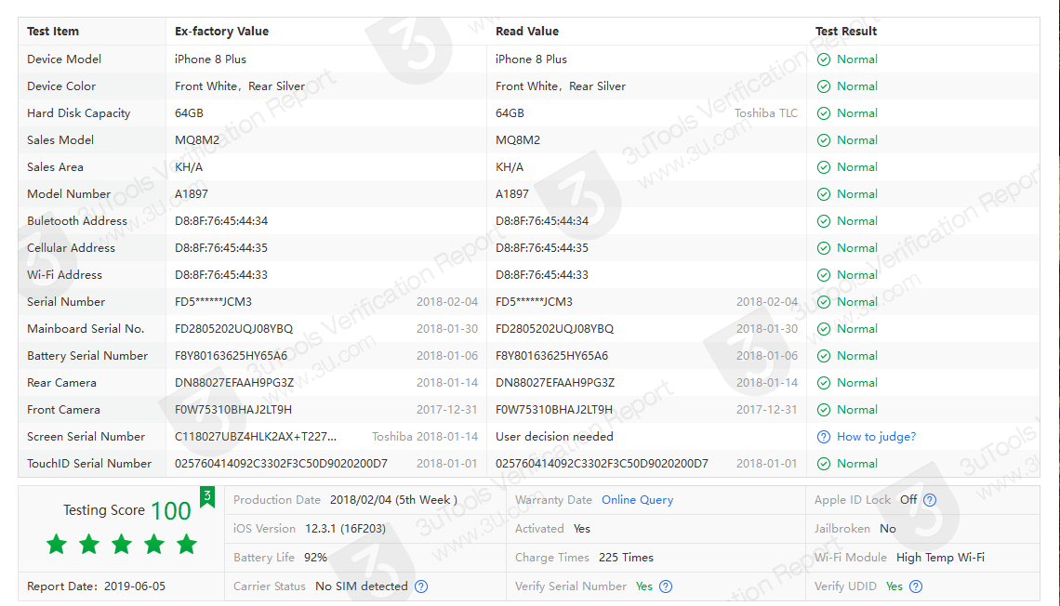This screenshot has width=1060, height=606.
Task: Click the Test Result column header
Action: [846, 32]
